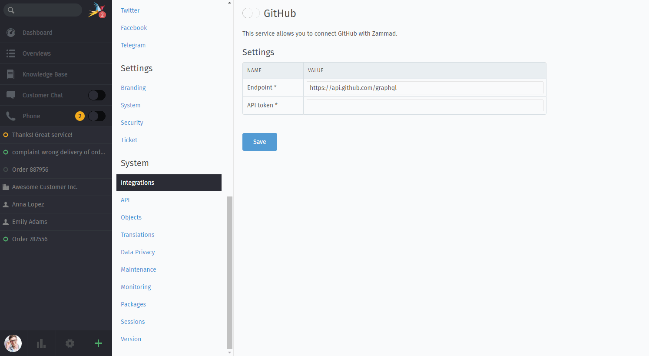This screenshot has width=649, height=356.
Task: Click the API token input field
Action: (425, 106)
